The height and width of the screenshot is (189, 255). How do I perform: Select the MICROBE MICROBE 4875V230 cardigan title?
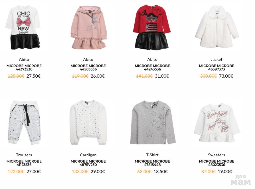coord(88,163)
